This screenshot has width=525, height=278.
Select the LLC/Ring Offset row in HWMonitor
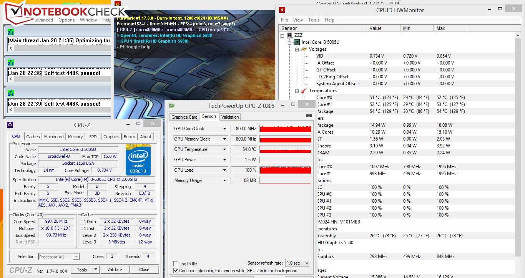pyautogui.click(x=397, y=77)
